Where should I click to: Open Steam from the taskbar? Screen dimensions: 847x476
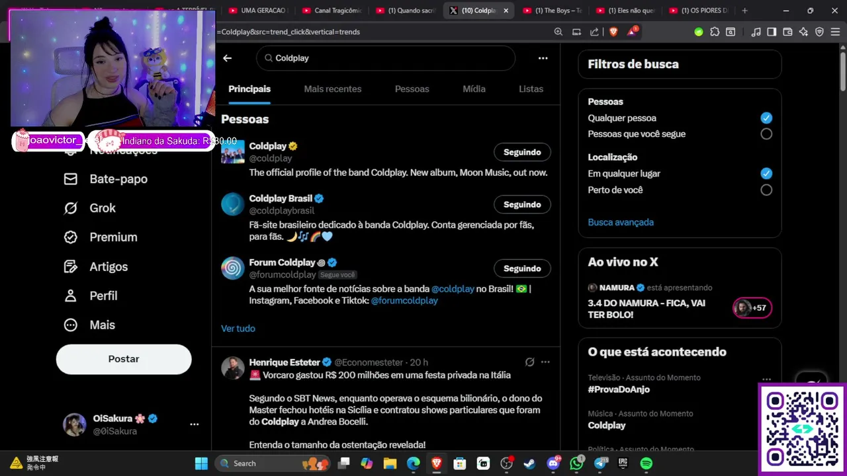[529, 463]
